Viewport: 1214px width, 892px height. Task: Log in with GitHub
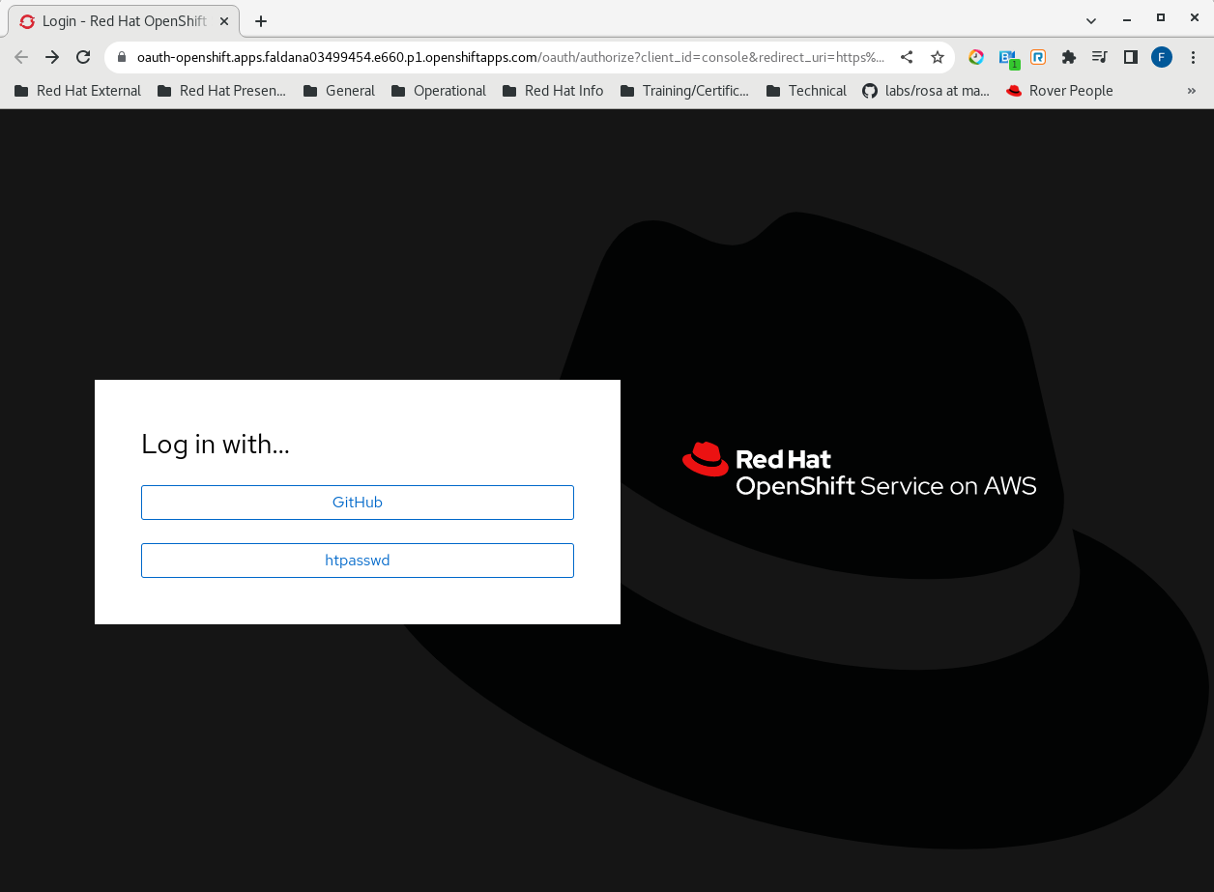click(357, 502)
